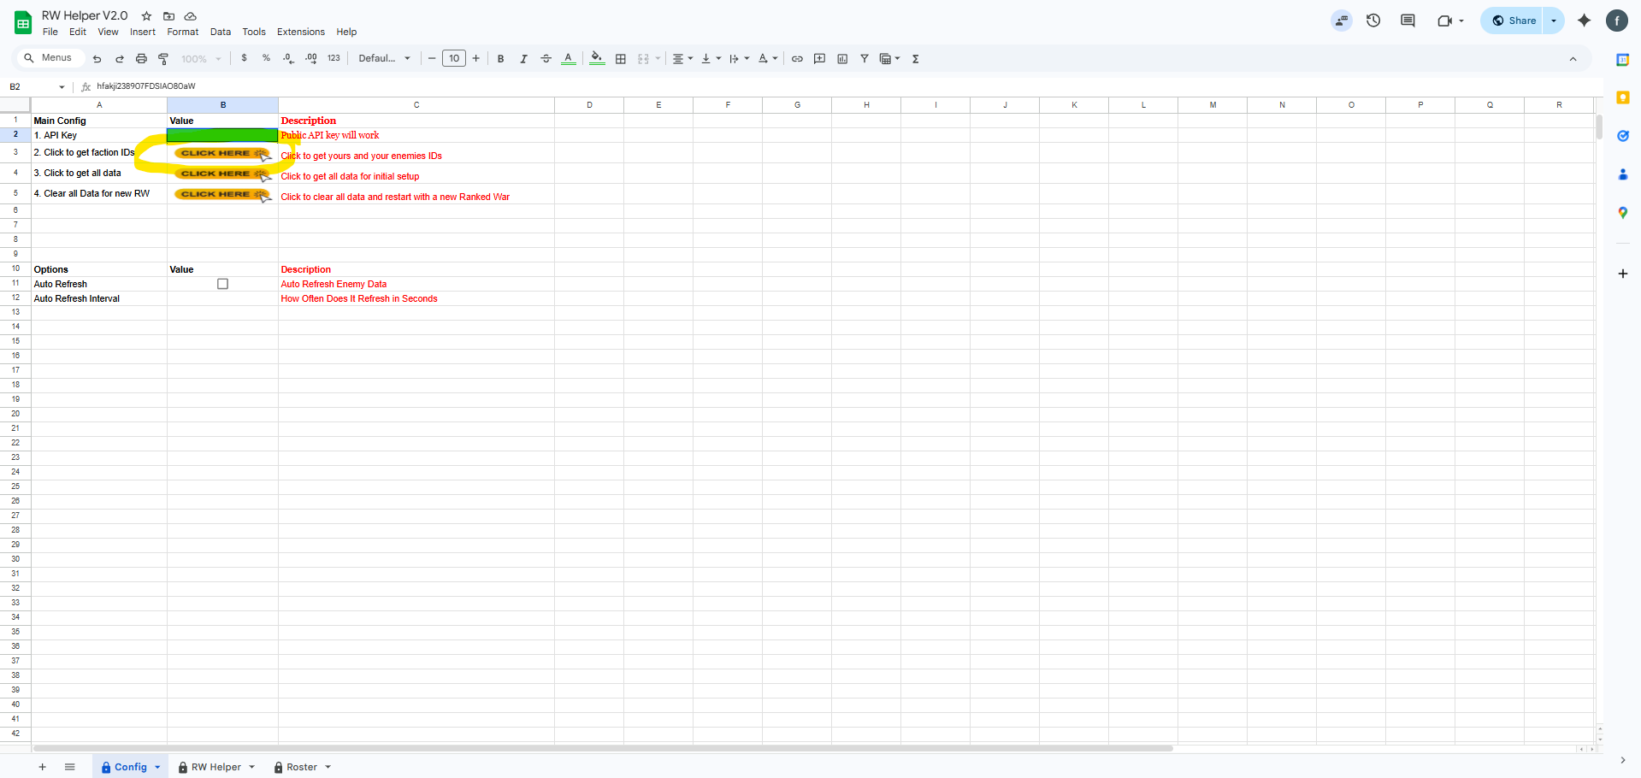Click the Share button
The image size is (1641, 778).
pyautogui.click(x=1514, y=21)
